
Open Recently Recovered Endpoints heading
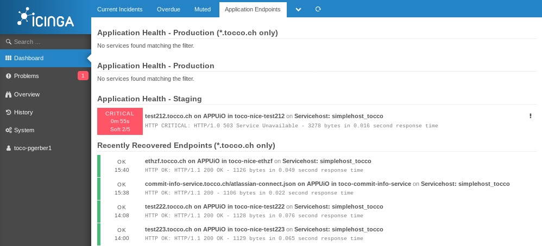tap(186, 145)
